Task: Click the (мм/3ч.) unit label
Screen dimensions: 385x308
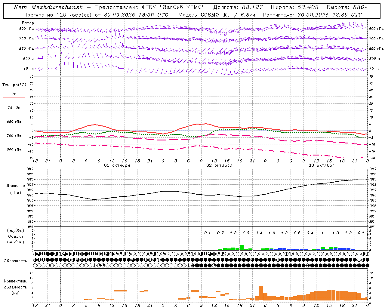Action: [x=15, y=231]
